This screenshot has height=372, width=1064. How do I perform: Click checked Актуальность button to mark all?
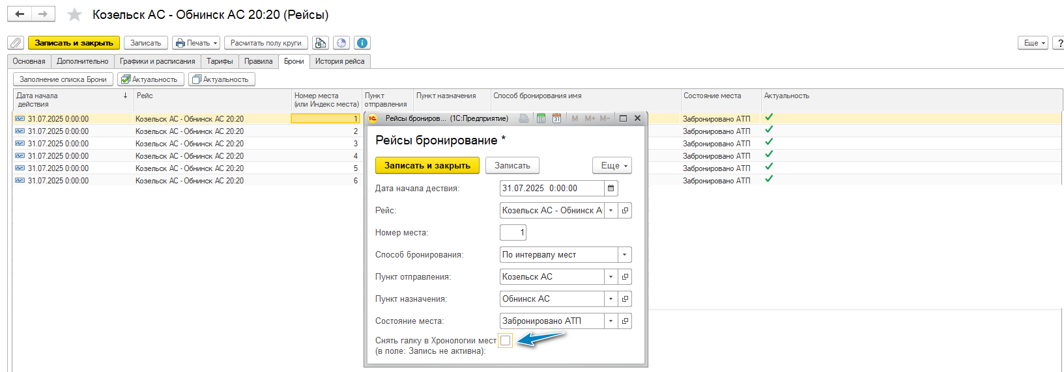tap(149, 79)
